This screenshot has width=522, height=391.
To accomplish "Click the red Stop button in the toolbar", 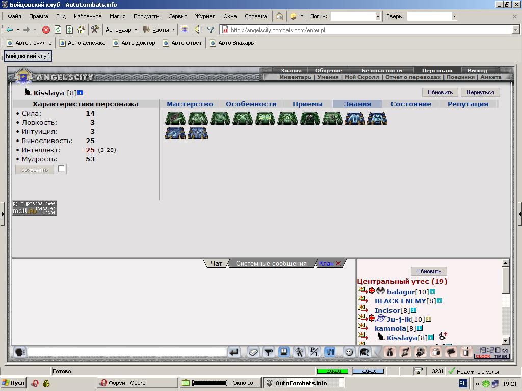I will click(x=46, y=30).
